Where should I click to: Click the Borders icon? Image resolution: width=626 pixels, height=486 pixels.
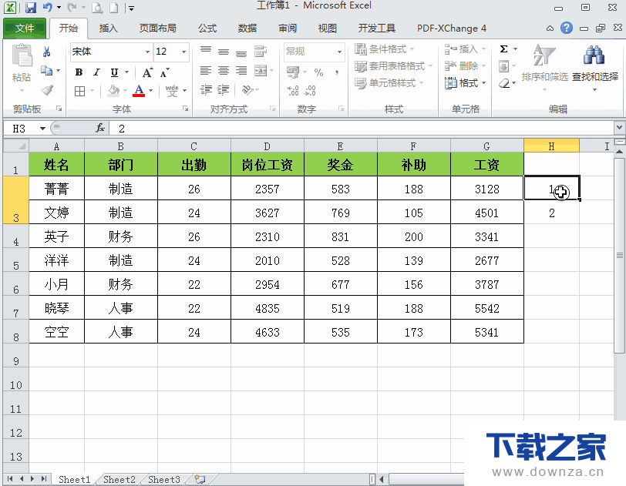pos(80,91)
